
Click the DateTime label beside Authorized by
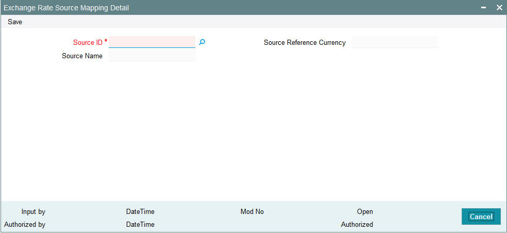tap(140, 224)
